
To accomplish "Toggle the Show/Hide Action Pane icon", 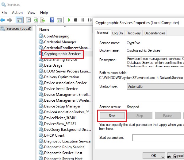I will pos(59,20).
